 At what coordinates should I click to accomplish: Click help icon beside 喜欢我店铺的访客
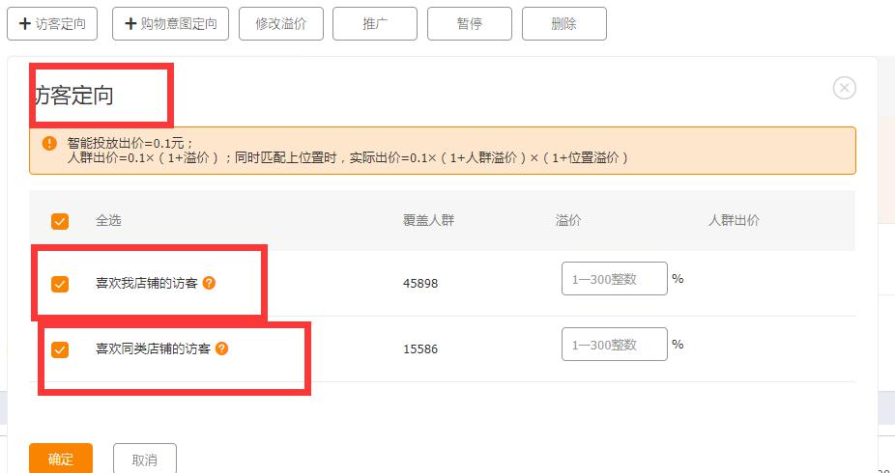click(x=209, y=283)
